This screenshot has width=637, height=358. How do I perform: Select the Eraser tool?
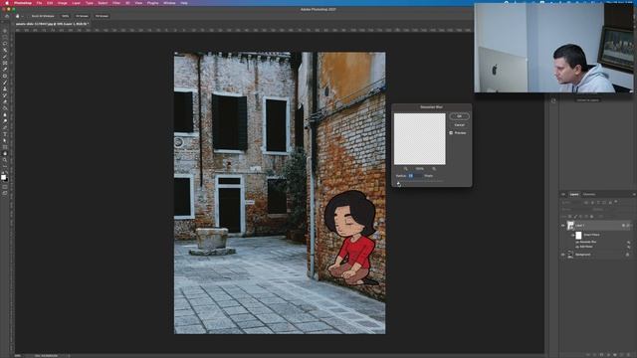pos(5,101)
